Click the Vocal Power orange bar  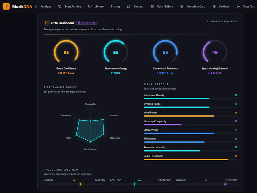point(179,116)
